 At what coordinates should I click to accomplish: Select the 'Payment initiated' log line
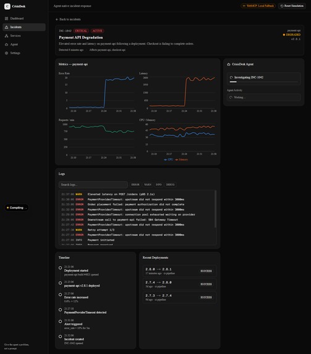click(x=137, y=240)
